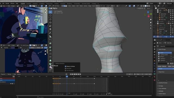Click Assign button under vertex groups
Screen dimensions: 174x98
click(160, 66)
